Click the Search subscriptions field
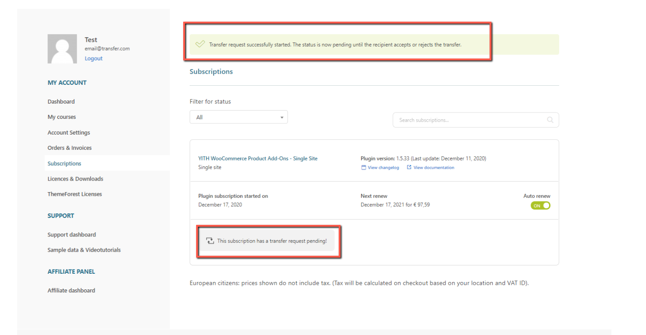This screenshot has height=335, width=646. [x=476, y=120]
